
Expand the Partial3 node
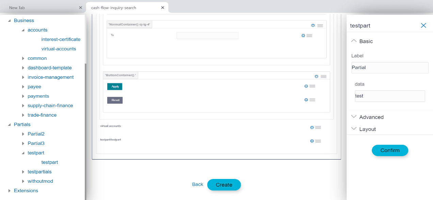coord(23,144)
